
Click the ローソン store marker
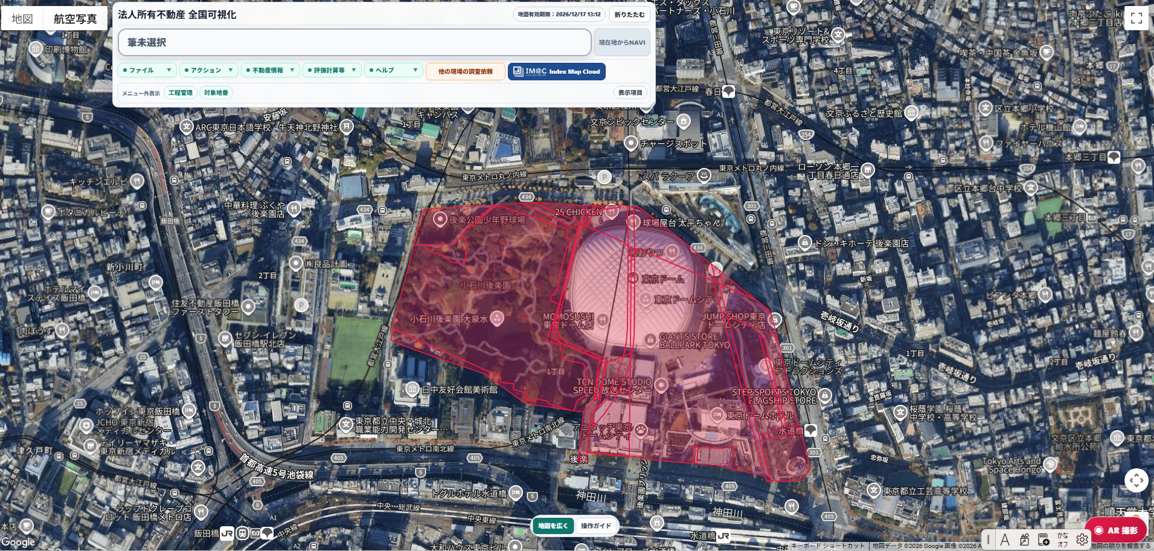(x=867, y=170)
